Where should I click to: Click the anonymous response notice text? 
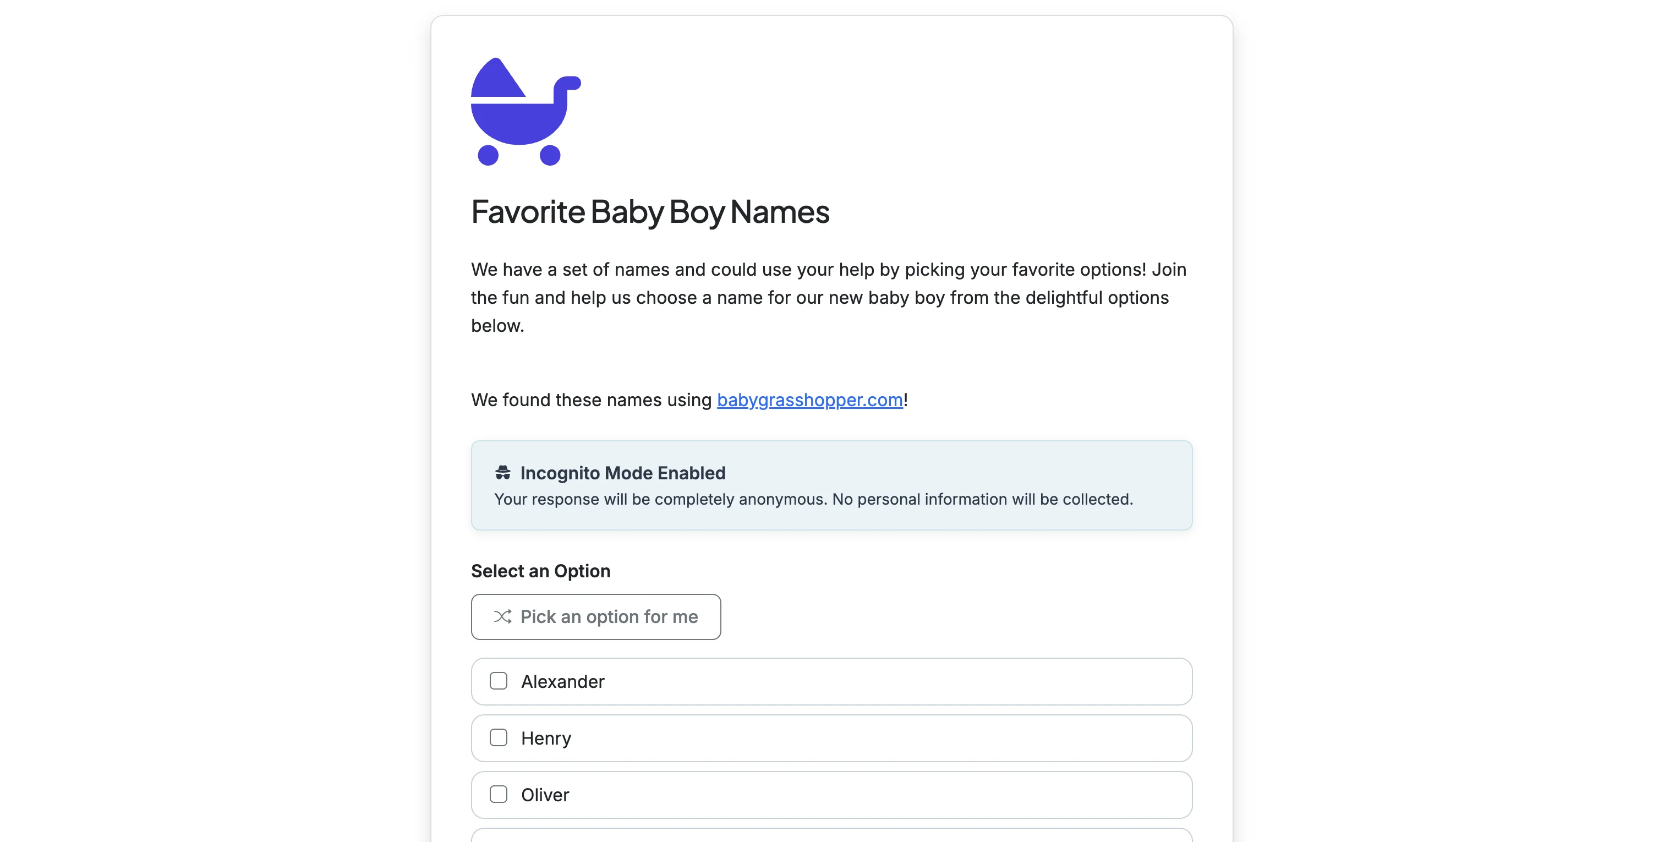pos(813,499)
